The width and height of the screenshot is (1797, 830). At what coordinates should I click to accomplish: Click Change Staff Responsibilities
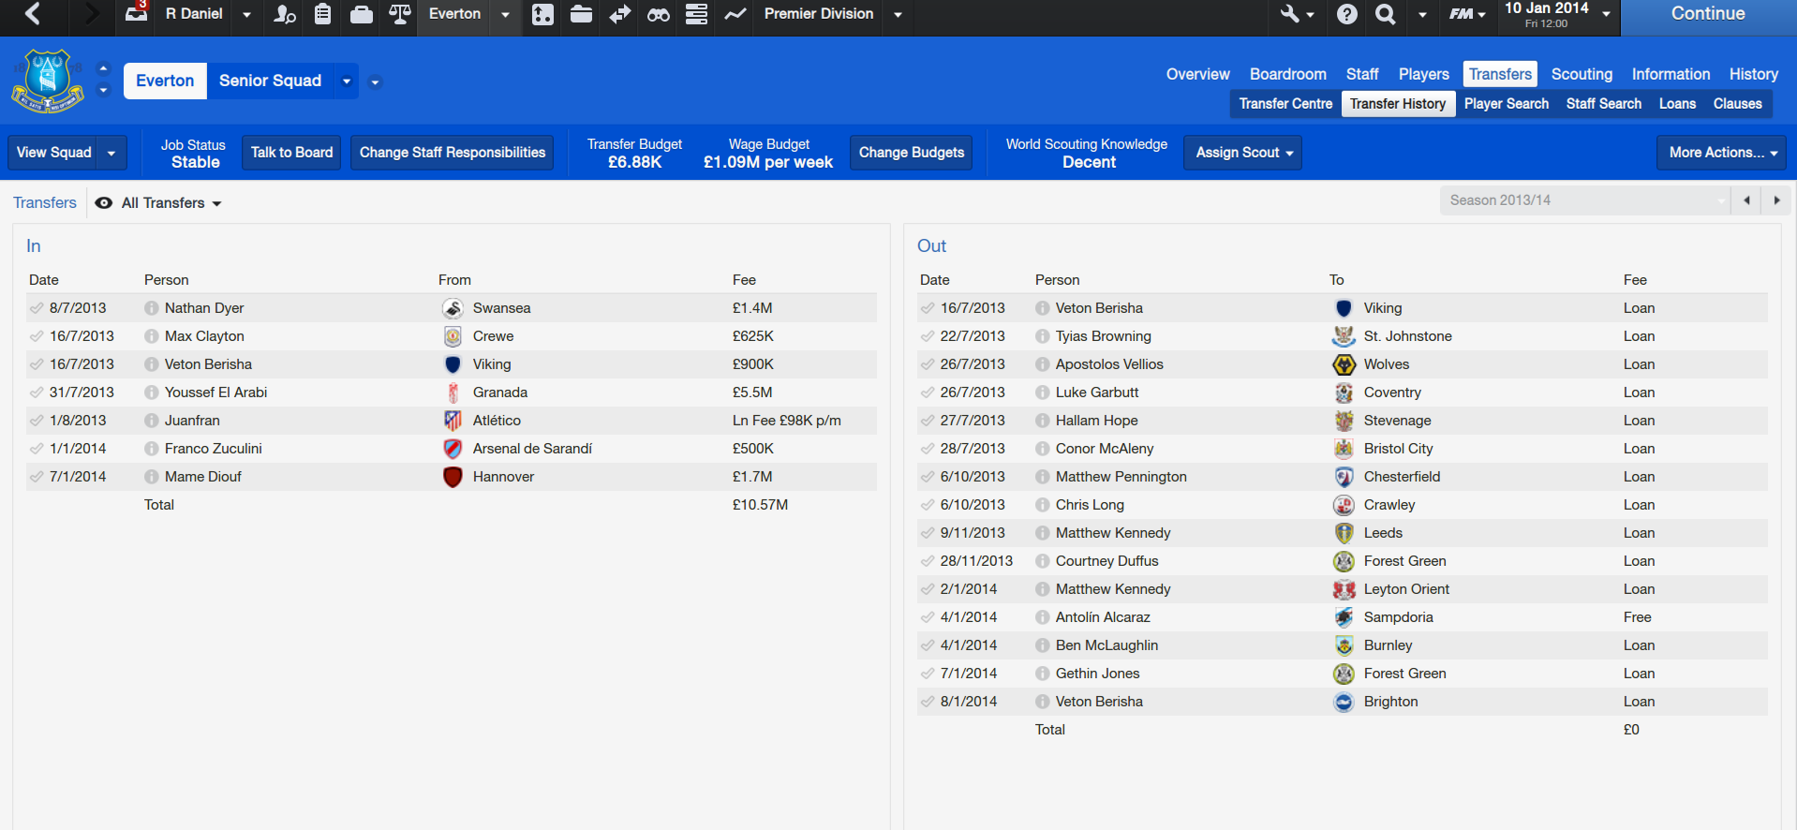(453, 153)
